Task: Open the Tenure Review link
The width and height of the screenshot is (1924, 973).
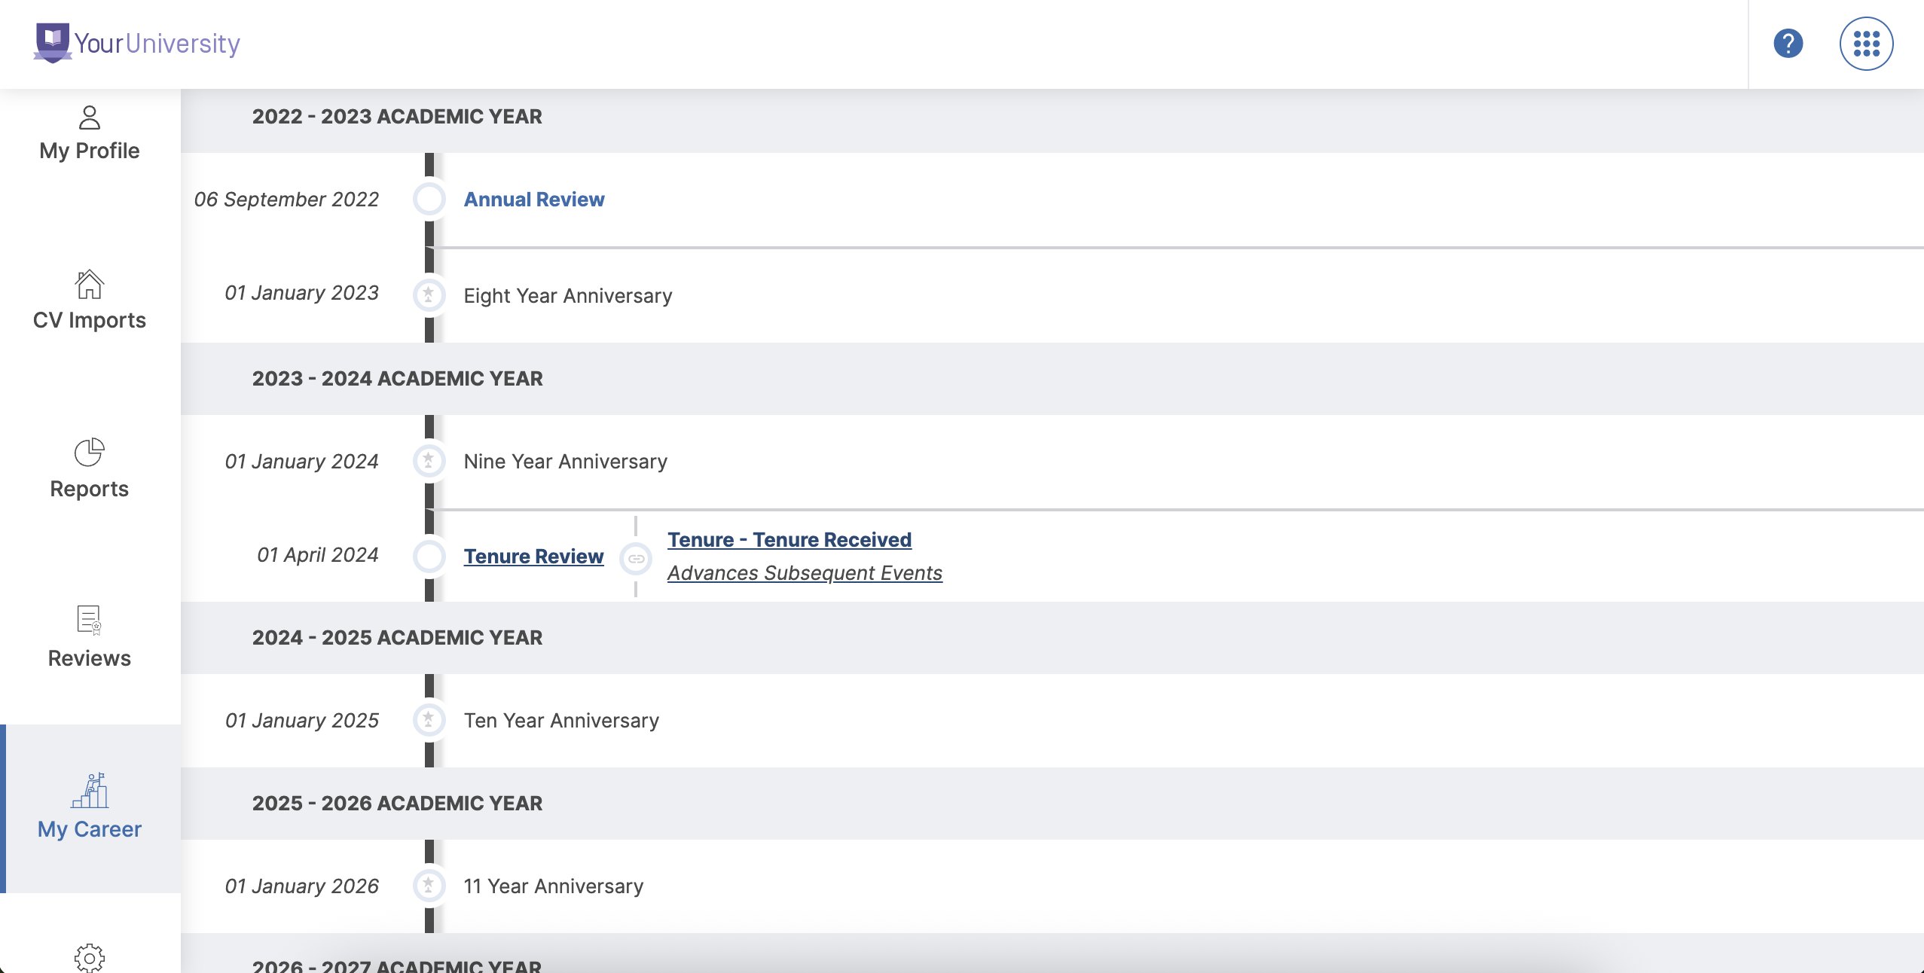Action: pos(534,557)
